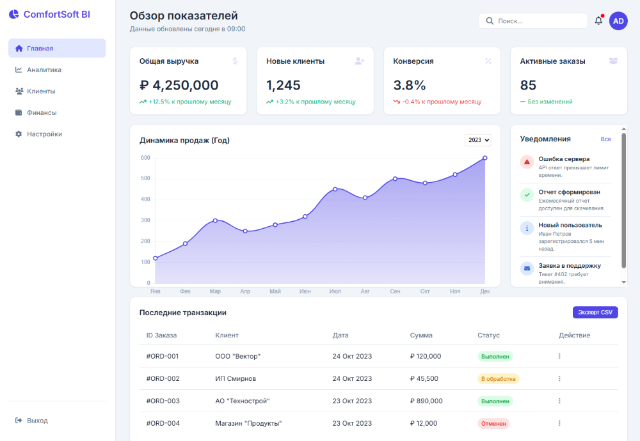Click the Все link in notifications

pos(605,139)
